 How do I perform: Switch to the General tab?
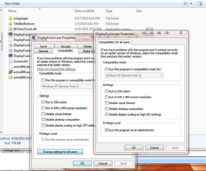click(43, 51)
